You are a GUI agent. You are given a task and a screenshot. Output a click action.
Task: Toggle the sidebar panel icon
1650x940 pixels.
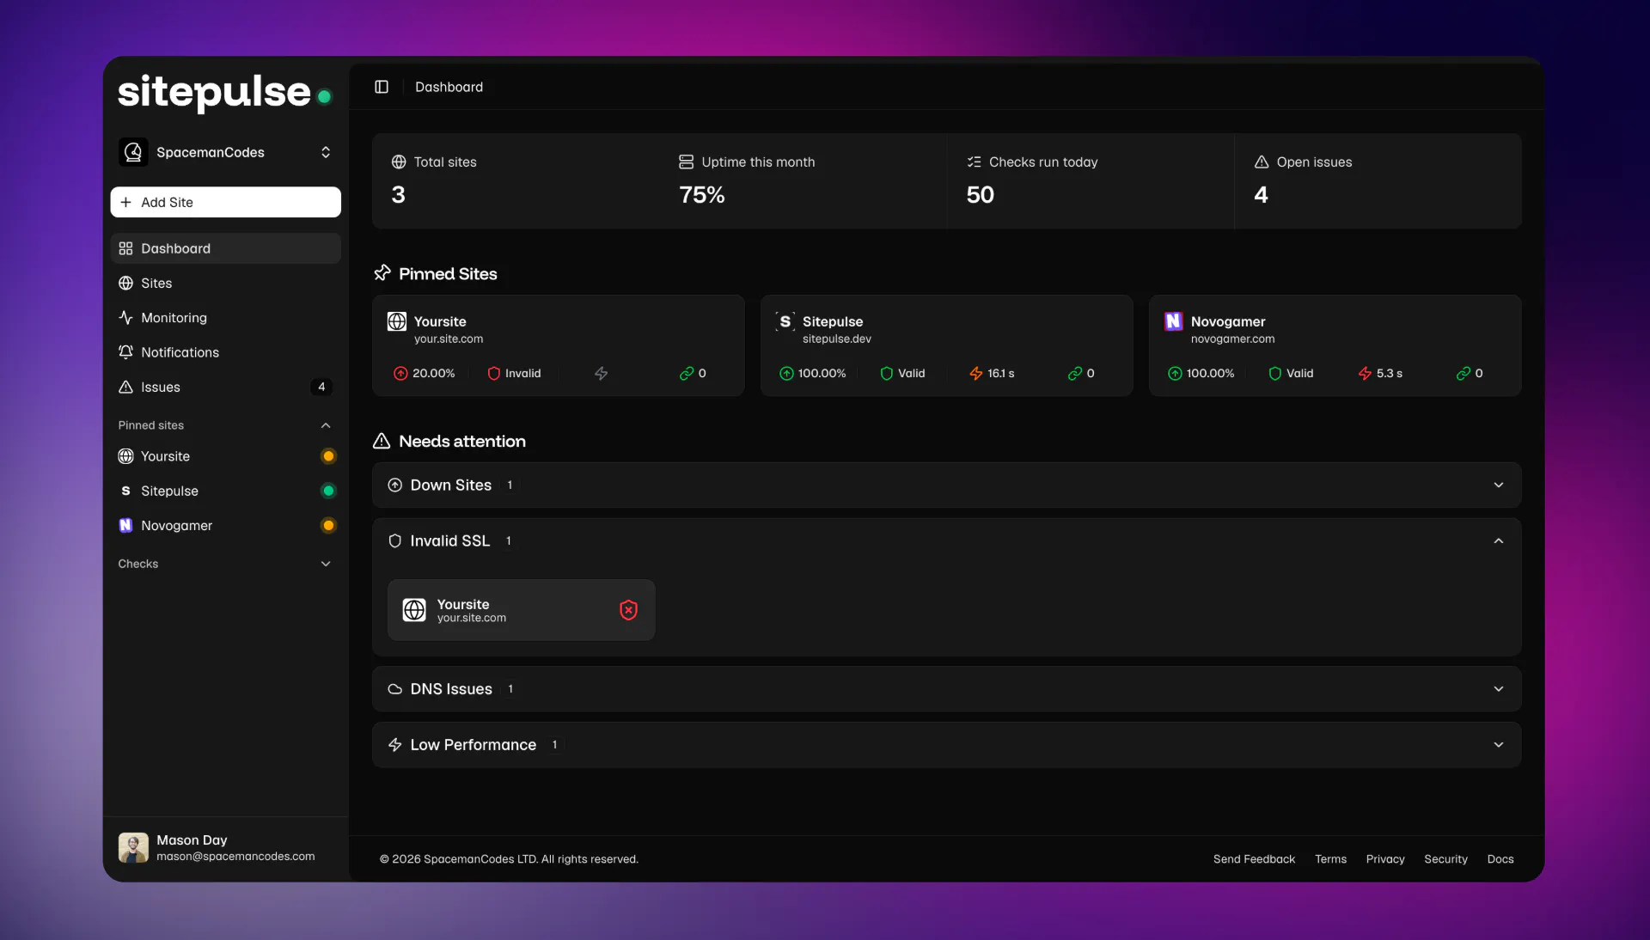[382, 87]
